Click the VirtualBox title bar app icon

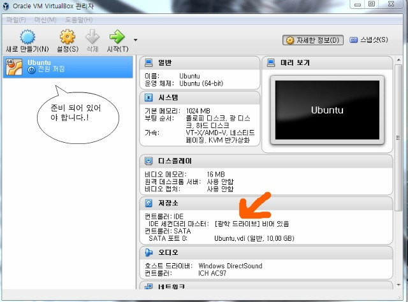[6, 6]
